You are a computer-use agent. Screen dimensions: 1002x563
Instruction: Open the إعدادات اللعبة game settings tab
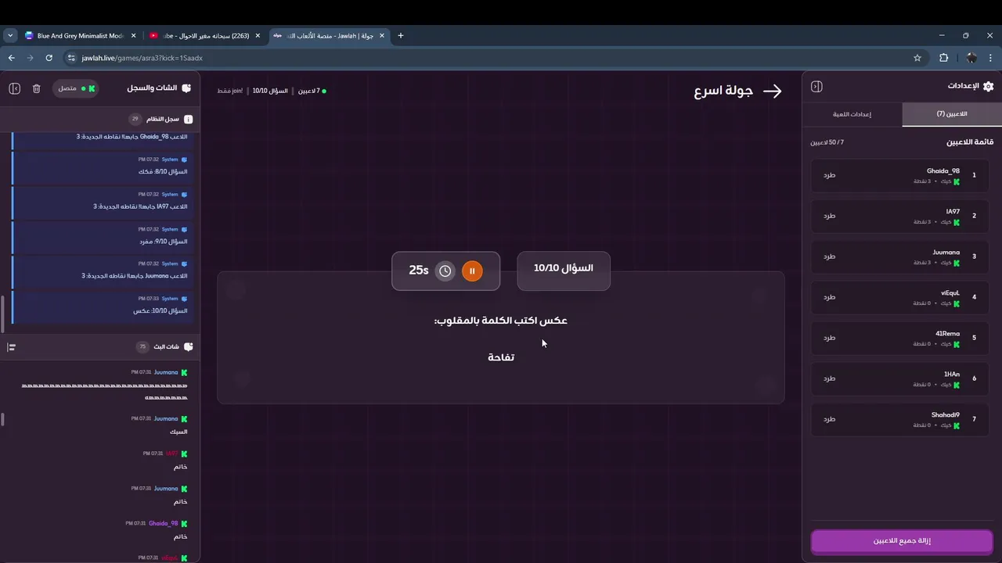tap(852, 114)
